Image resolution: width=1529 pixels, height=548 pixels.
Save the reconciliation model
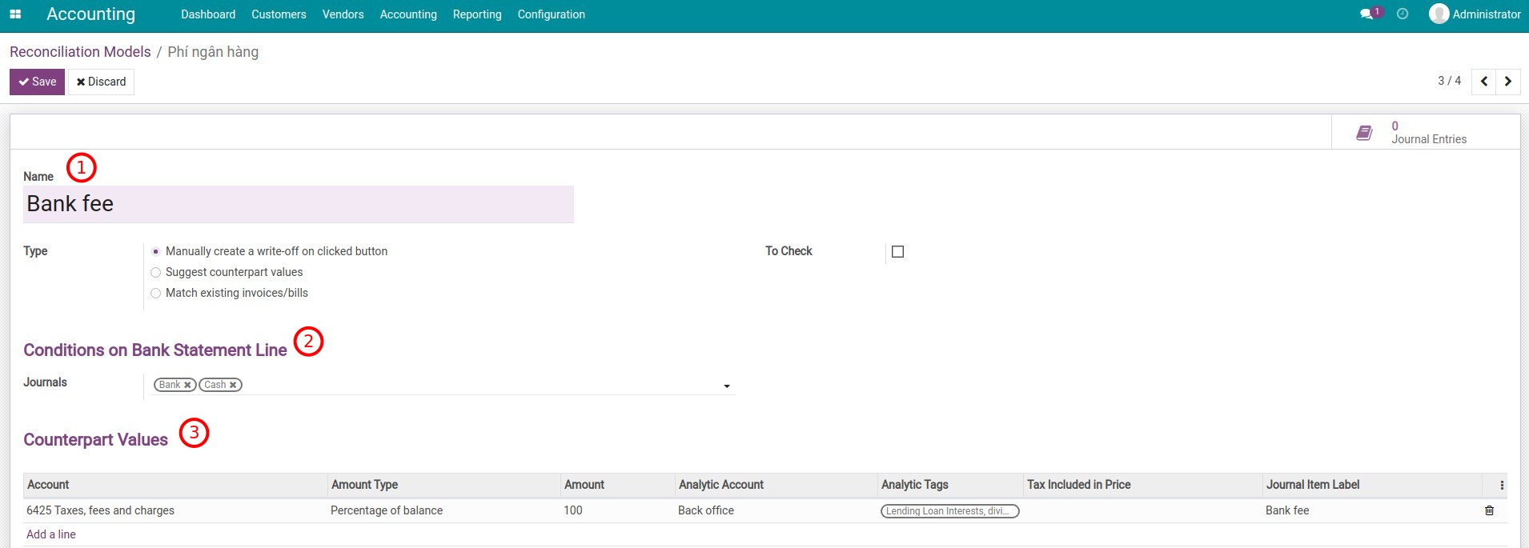38,82
